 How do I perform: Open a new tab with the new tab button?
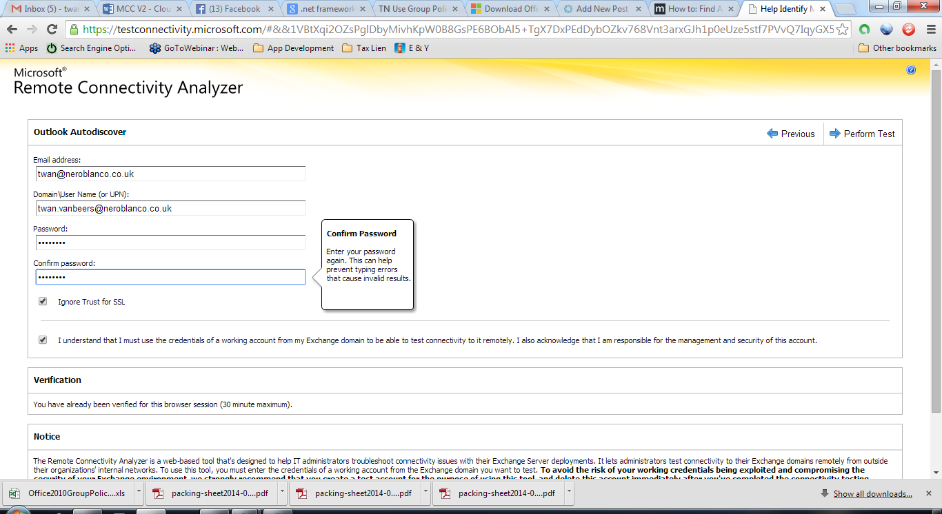pyautogui.click(x=845, y=10)
